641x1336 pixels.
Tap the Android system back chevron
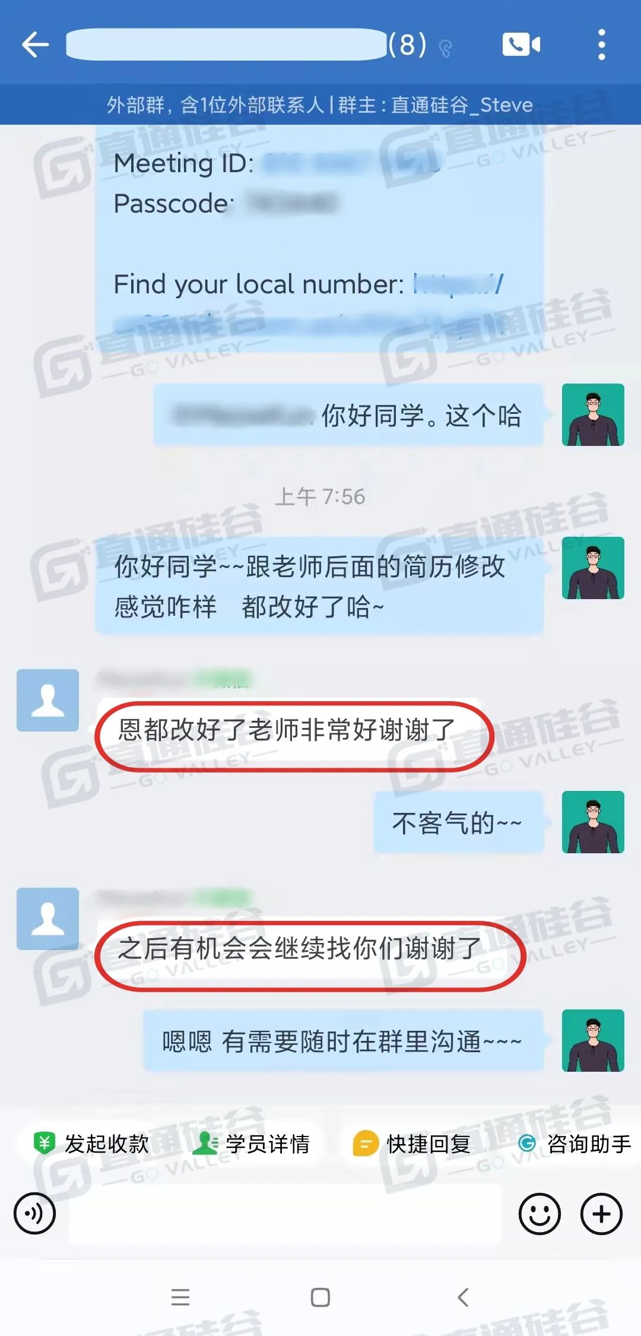coord(463,1297)
